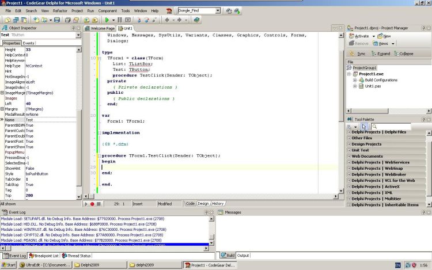This screenshot has width=432, height=270.
Task: Click the macro stop square button
Action: point(98,204)
